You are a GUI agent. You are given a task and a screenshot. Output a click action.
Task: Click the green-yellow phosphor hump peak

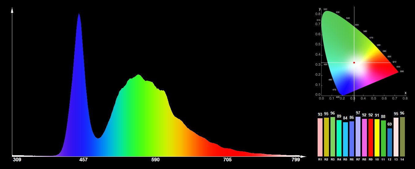click(138, 75)
